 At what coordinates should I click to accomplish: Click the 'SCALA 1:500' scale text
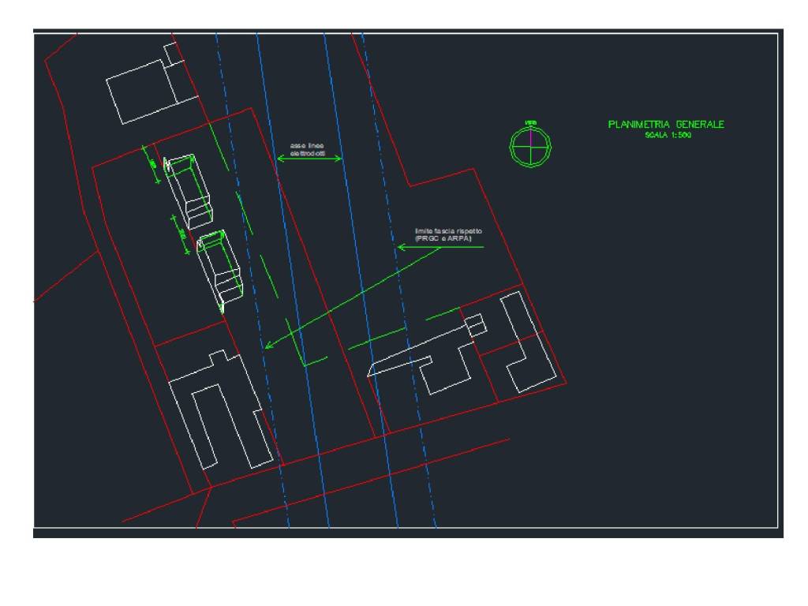tap(668, 135)
